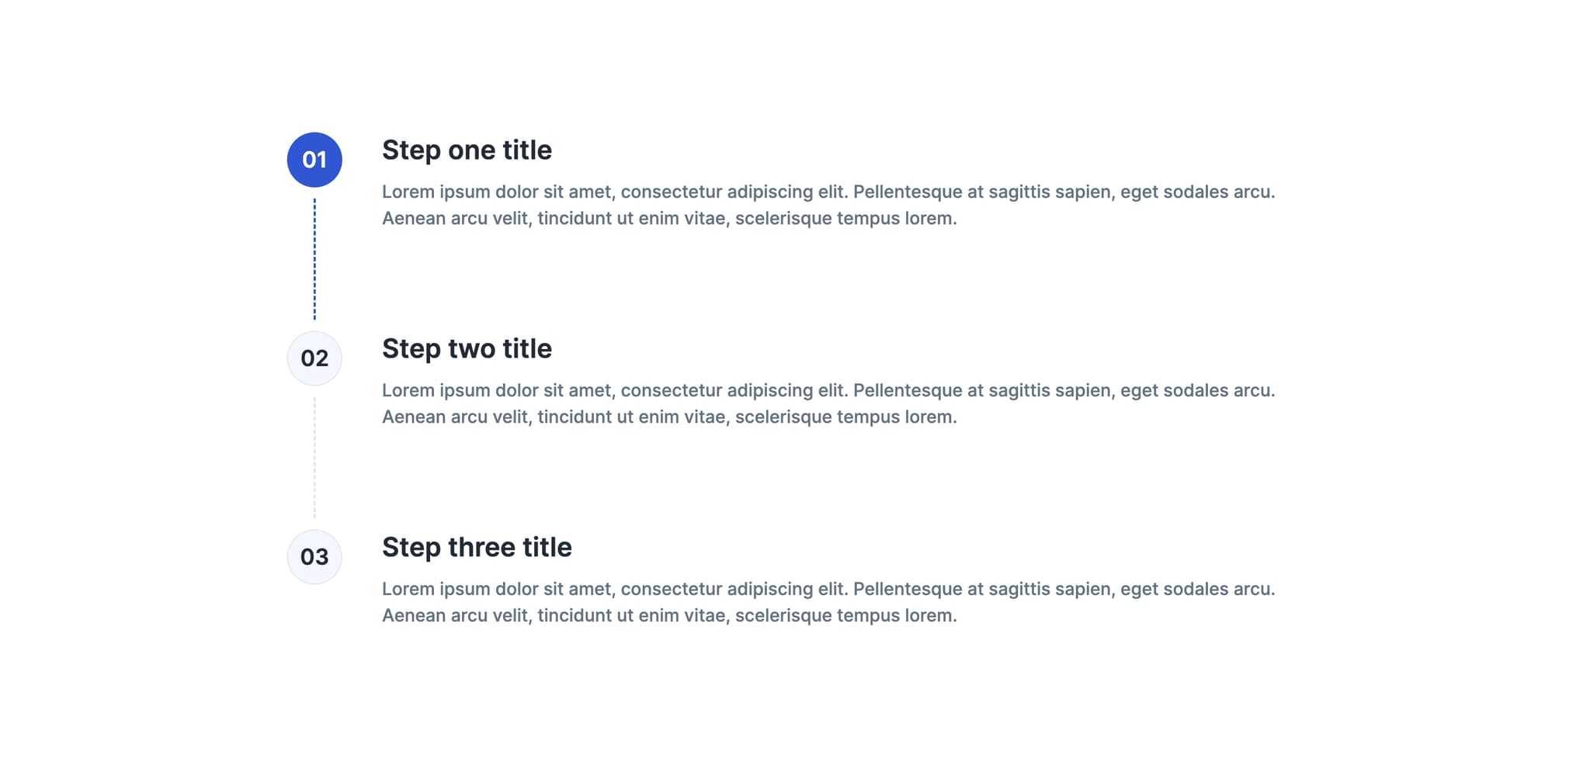Click the word "Step" in "Step two title"
Image resolution: width=1590 pixels, height=761 pixels.
411,349
